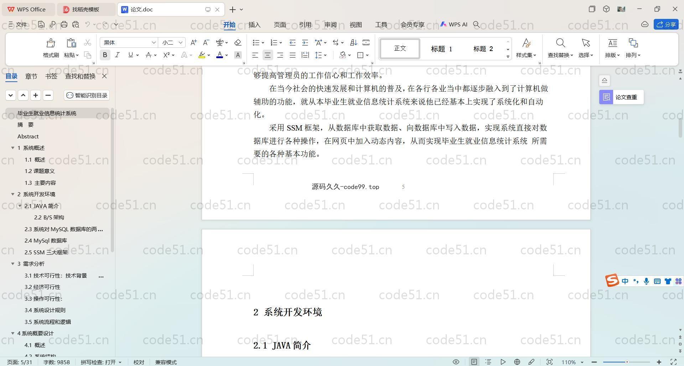The width and height of the screenshot is (684, 366).
Task: Click the Select (选择) cursor icon
Action: coord(586,43)
